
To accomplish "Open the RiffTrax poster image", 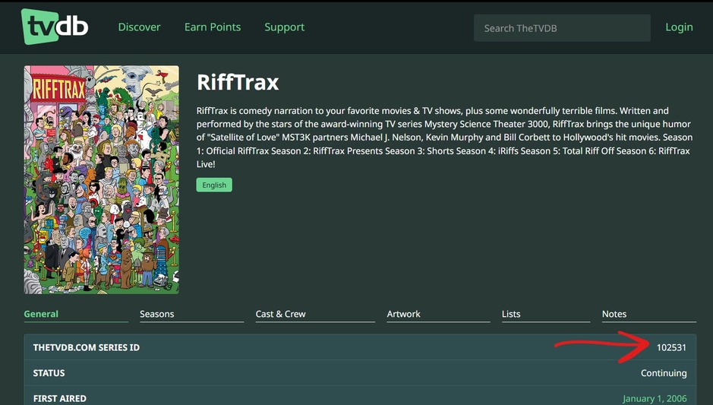I will (102, 179).
